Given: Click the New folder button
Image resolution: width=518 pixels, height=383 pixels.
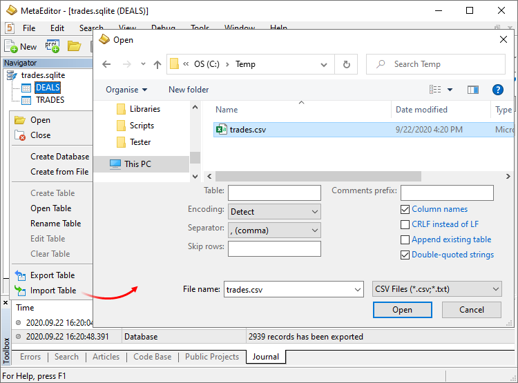Looking at the screenshot, I should 189,90.
